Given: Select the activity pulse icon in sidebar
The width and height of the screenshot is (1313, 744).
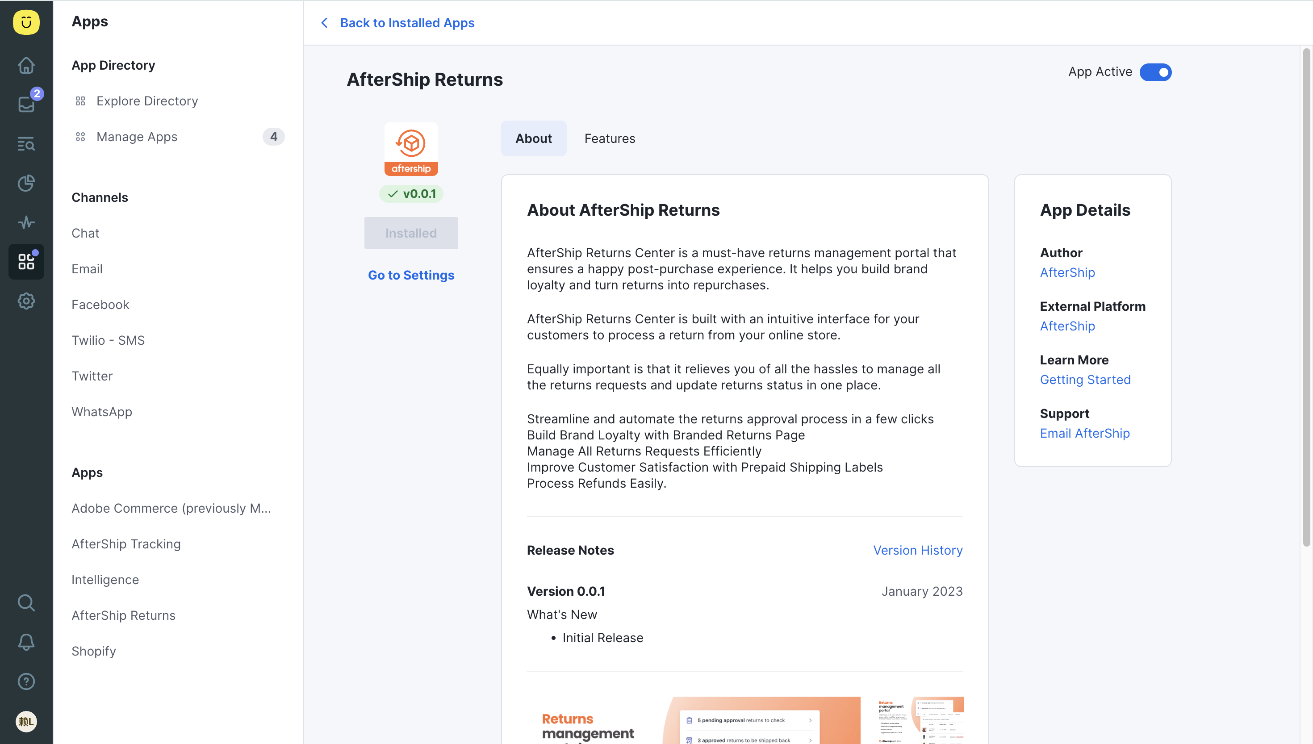Looking at the screenshot, I should click(26, 222).
